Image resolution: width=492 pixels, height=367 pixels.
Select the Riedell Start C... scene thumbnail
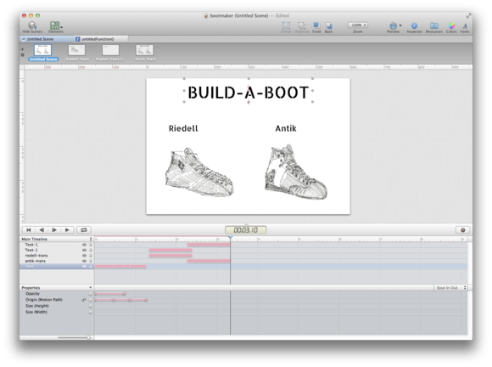(110, 50)
